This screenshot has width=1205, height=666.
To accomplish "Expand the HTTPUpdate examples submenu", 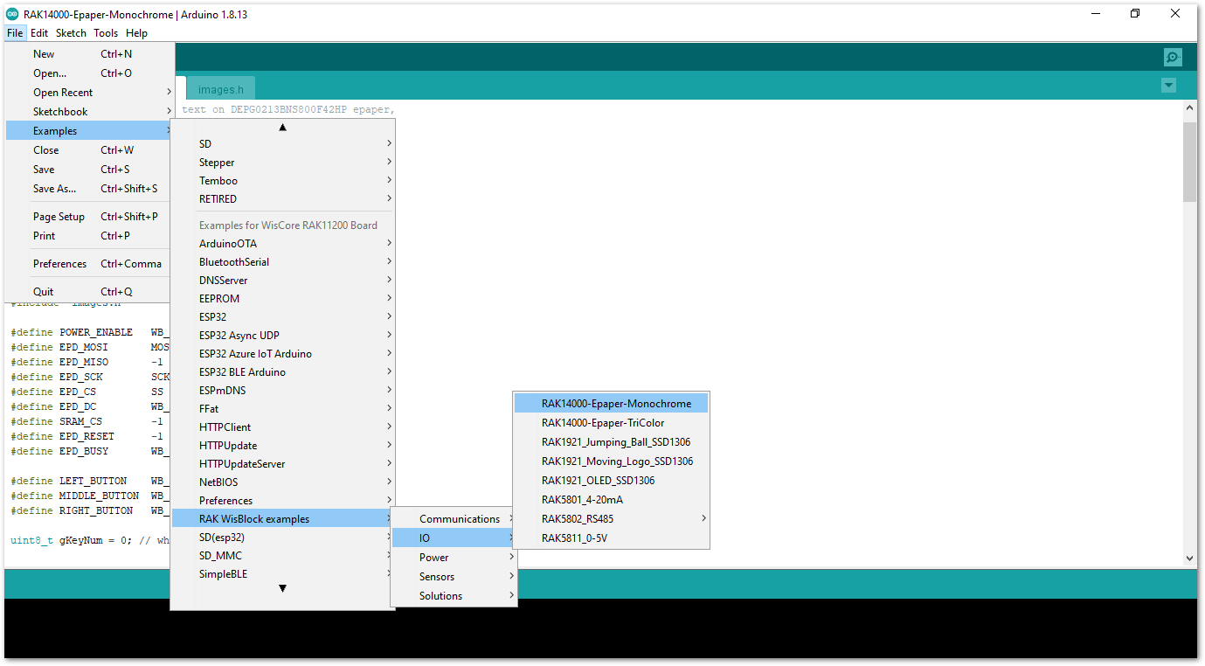I will 282,446.
